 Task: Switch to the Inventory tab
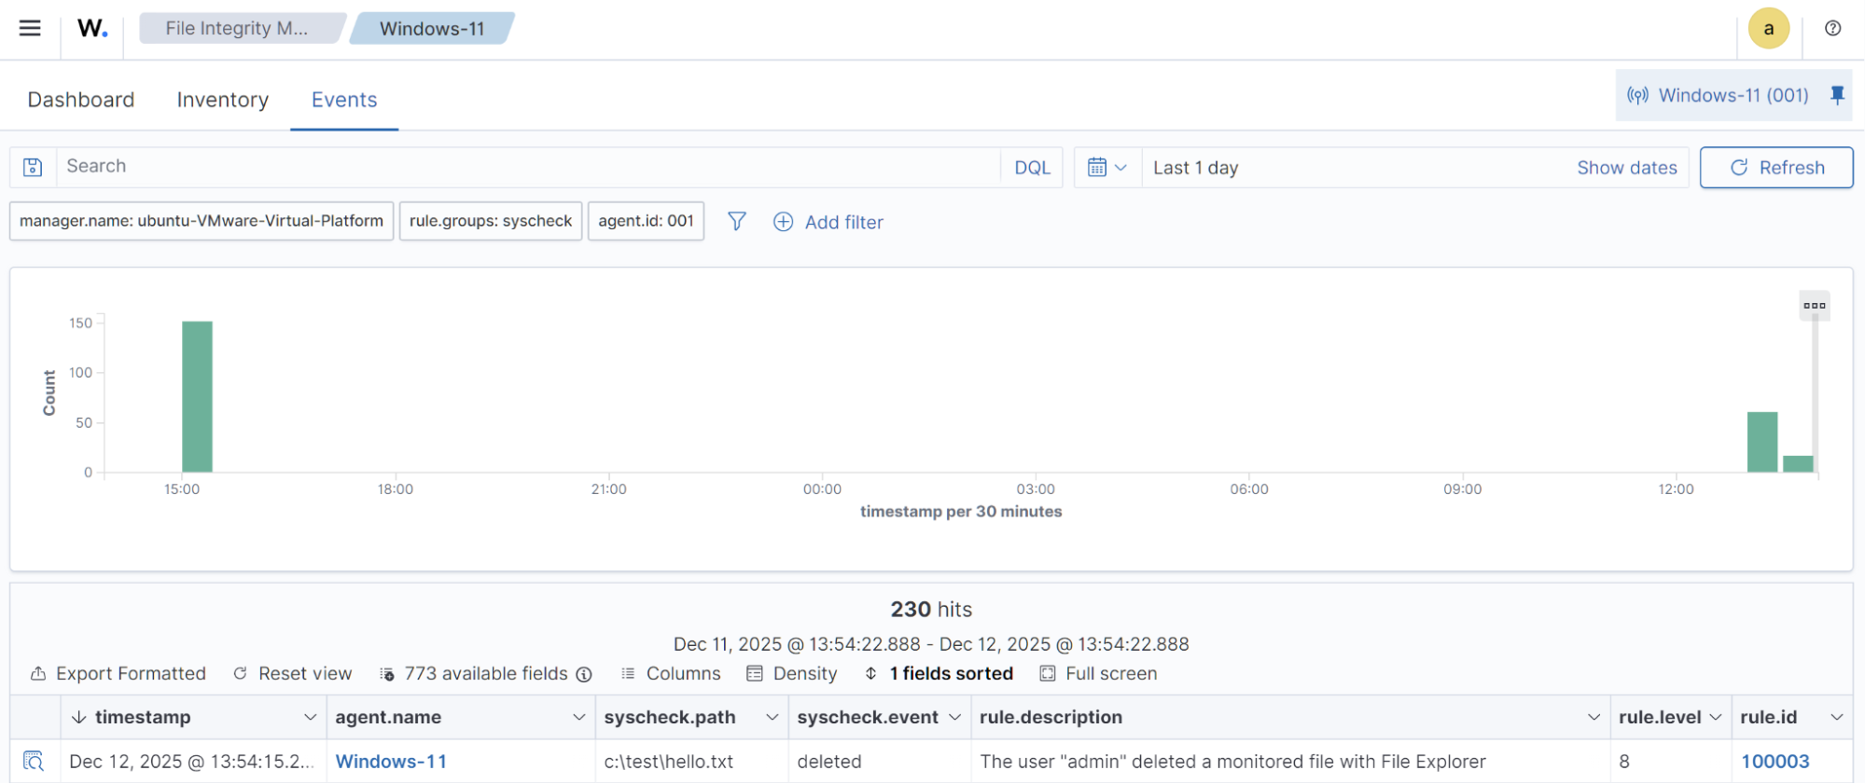(x=222, y=100)
